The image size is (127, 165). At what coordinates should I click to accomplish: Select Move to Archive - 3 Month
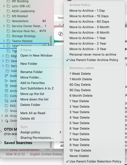89,27
